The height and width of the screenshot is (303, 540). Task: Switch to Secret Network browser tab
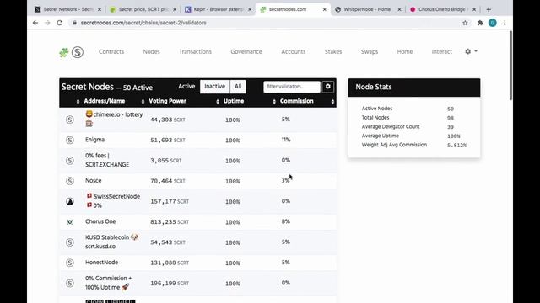[68, 9]
